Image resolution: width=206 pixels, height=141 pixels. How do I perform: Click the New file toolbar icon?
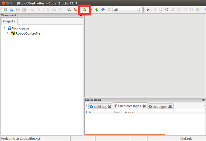click(5, 10)
